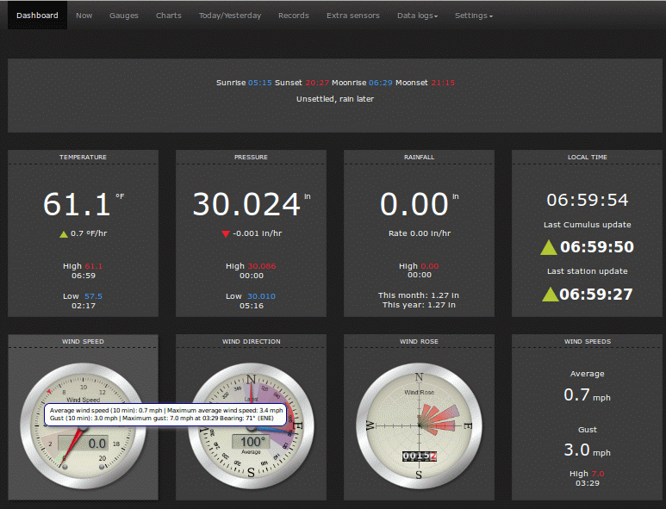Open the Extra sensors page
This screenshot has height=509, width=666.
(353, 16)
